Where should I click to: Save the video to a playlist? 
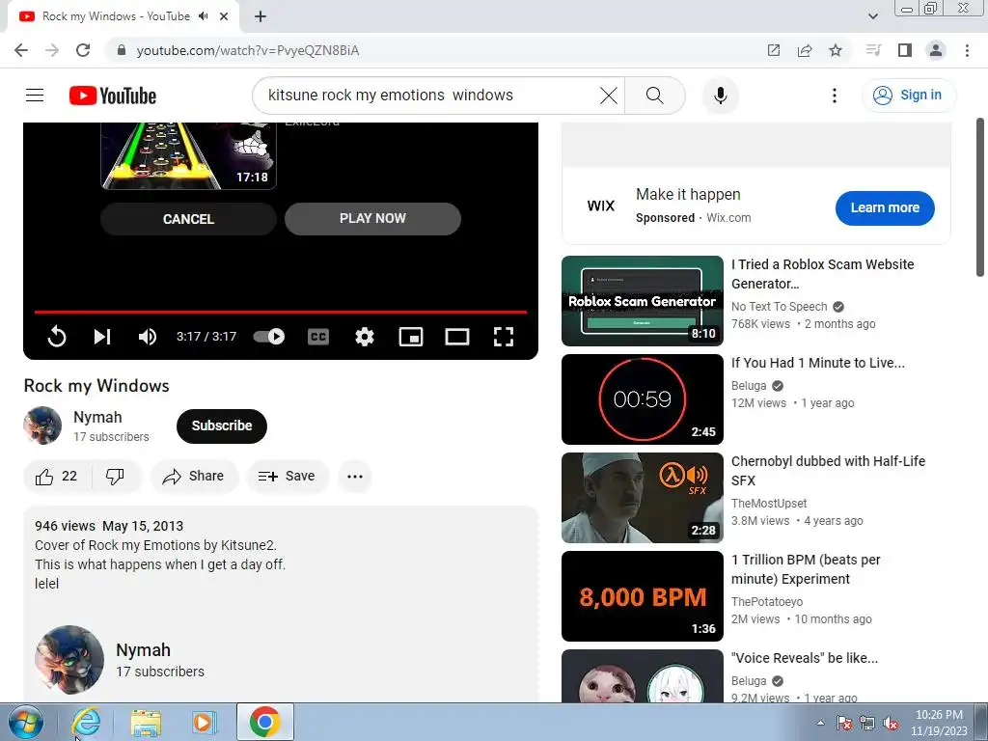(288, 477)
